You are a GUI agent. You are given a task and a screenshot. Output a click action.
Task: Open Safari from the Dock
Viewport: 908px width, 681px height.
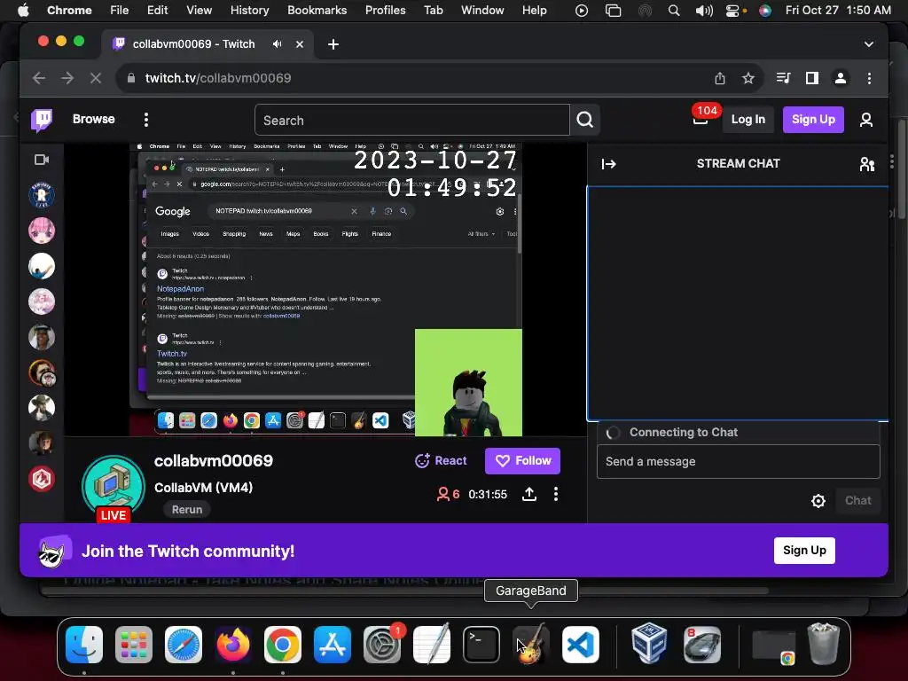[184, 645]
